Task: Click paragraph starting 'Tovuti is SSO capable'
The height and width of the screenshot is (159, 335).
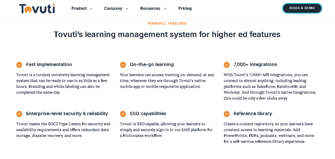Action: point(166,130)
